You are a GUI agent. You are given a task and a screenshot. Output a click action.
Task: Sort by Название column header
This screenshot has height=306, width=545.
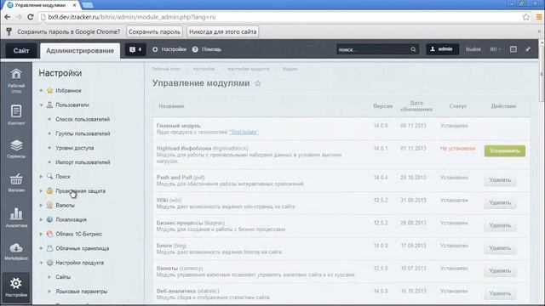[x=171, y=106]
